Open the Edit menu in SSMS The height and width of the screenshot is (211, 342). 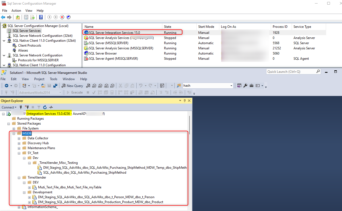pos(14,79)
